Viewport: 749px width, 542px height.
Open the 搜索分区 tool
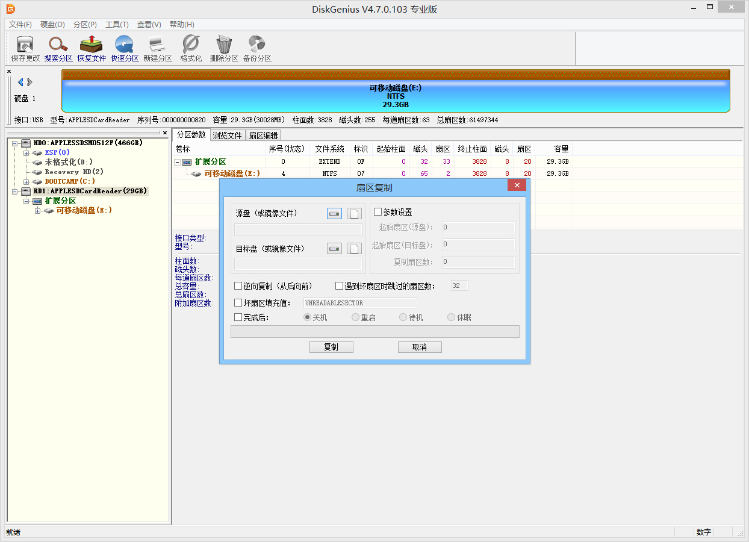(x=58, y=49)
